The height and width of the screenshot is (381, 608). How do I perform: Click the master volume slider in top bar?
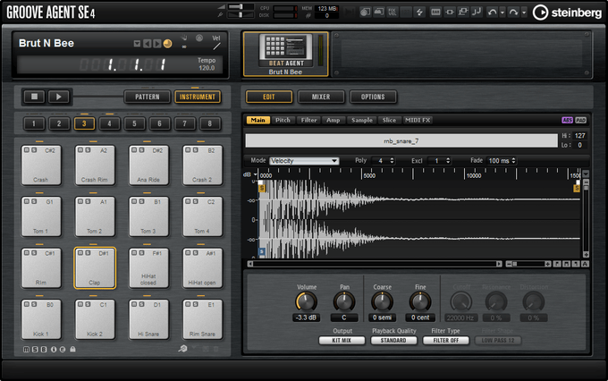[x=241, y=6]
